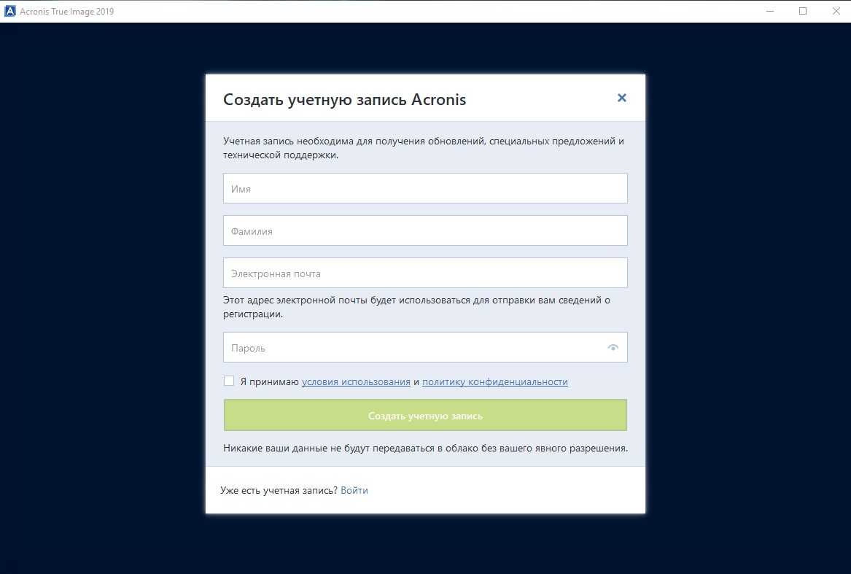851x574 pixels.
Task: Click the Создать учетную запись Acronis heading
Action: pyautogui.click(x=345, y=100)
